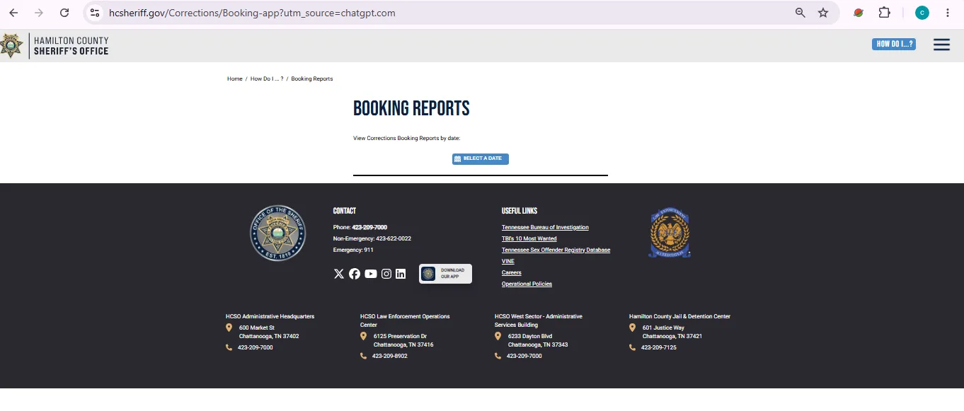Screen dimensions: 964x411
Task: Call main phone 423-209-7000 in Contact section
Action: click(x=369, y=228)
